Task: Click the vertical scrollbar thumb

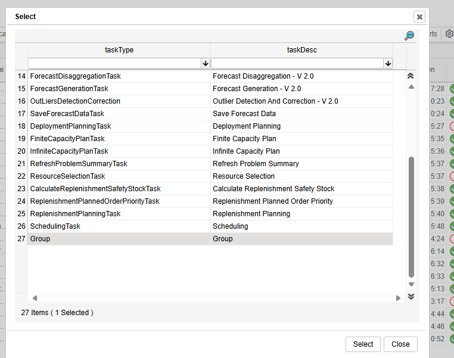Action: pyautogui.click(x=411, y=217)
